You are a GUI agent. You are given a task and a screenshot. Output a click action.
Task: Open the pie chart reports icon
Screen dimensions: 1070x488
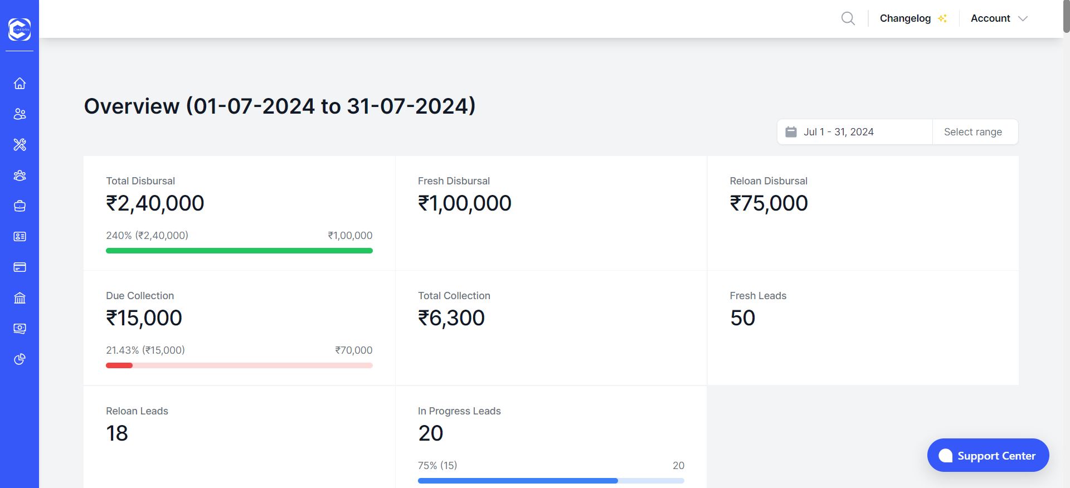click(x=20, y=359)
